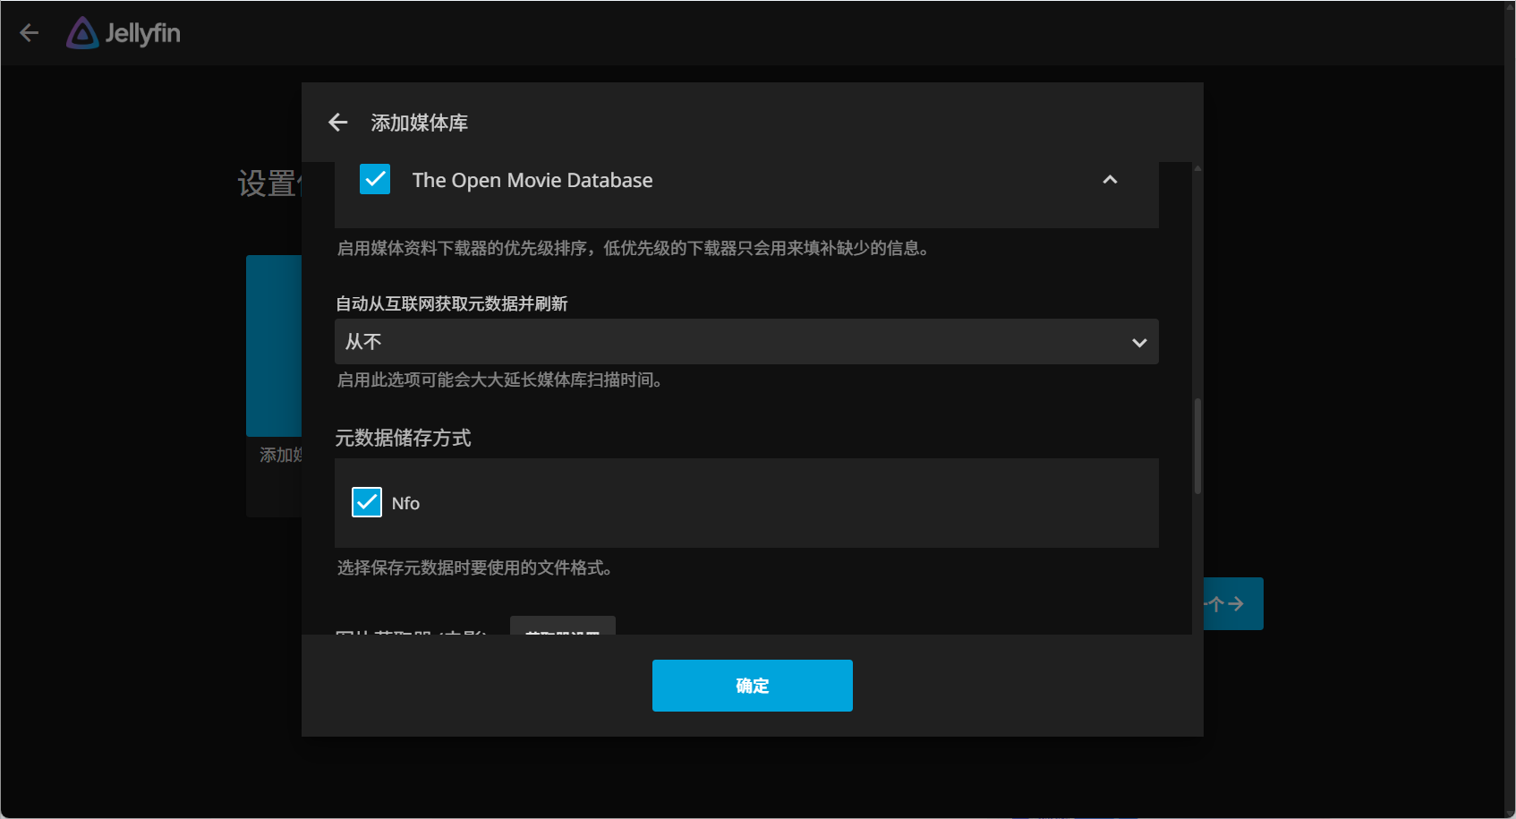1516x819 pixels.
Task: Close dialog via arrow beside 添加媒体库
Action: pyautogui.click(x=337, y=123)
